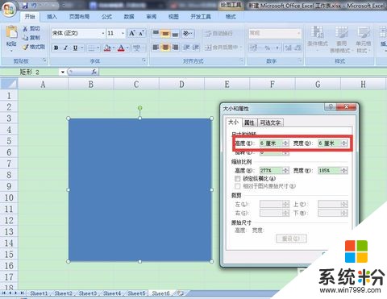This screenshot has height=299, width=387.
Task: Click the fill color paint bucket icon
Action: tap(107, 48)
